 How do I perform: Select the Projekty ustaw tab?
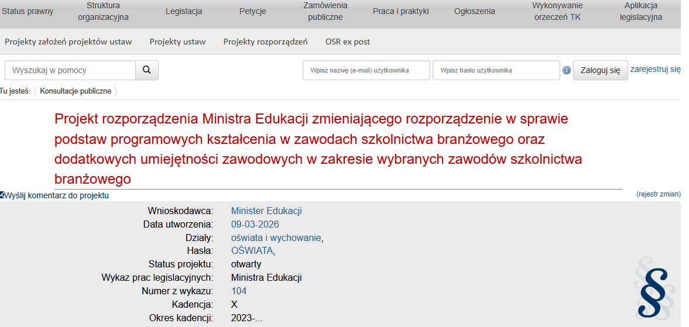[x=177, y=42]
